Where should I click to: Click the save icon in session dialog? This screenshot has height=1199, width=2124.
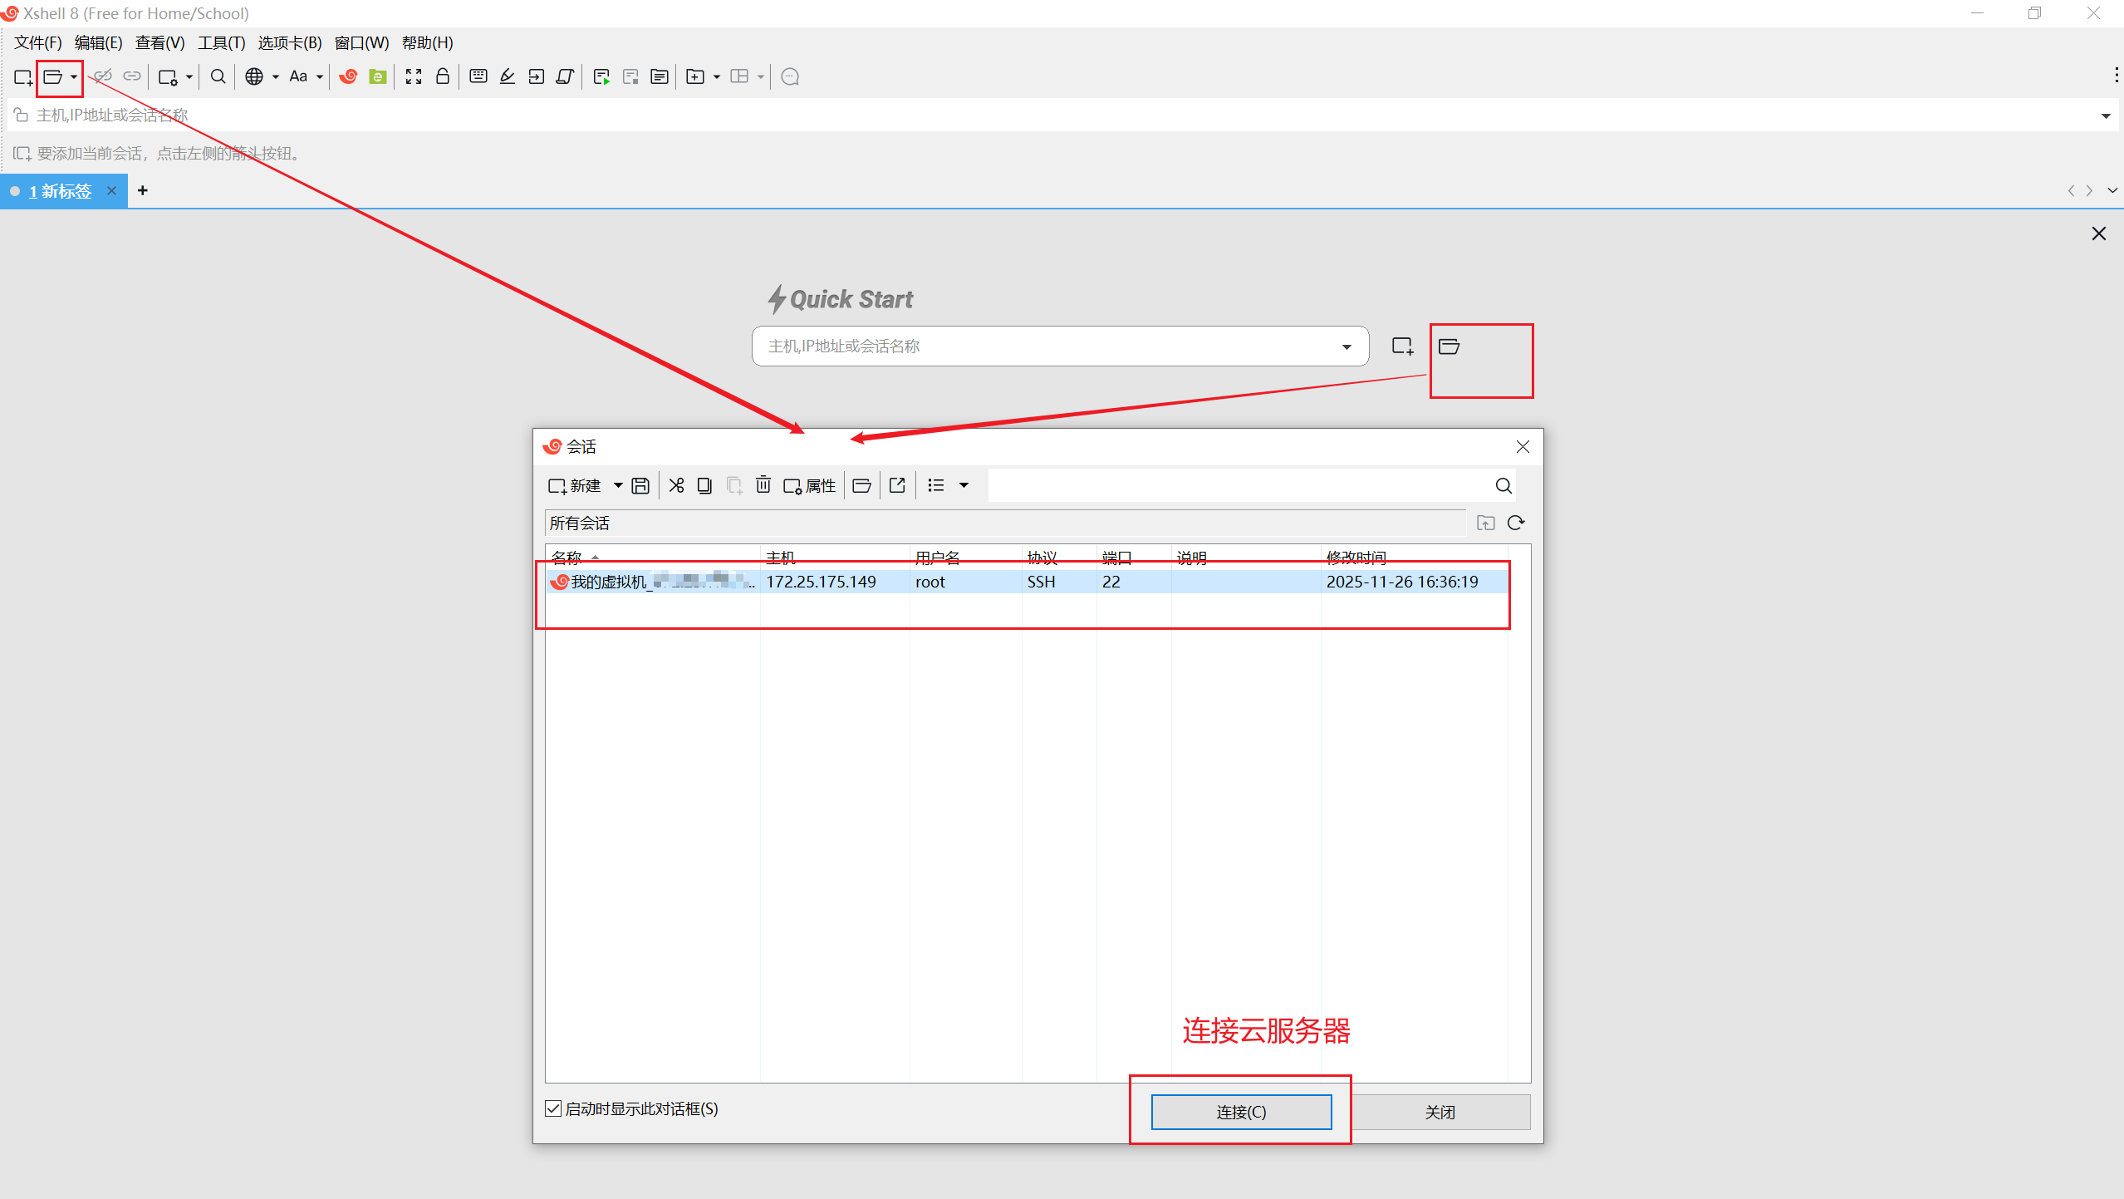pos(640,486)
